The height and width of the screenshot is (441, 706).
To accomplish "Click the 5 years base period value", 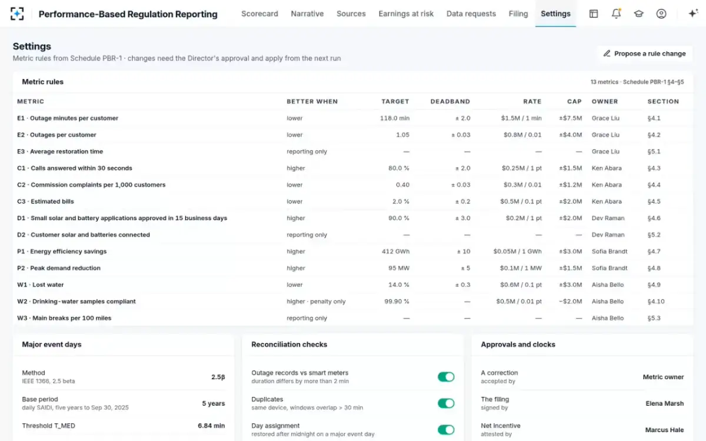I will coord(214,403).
